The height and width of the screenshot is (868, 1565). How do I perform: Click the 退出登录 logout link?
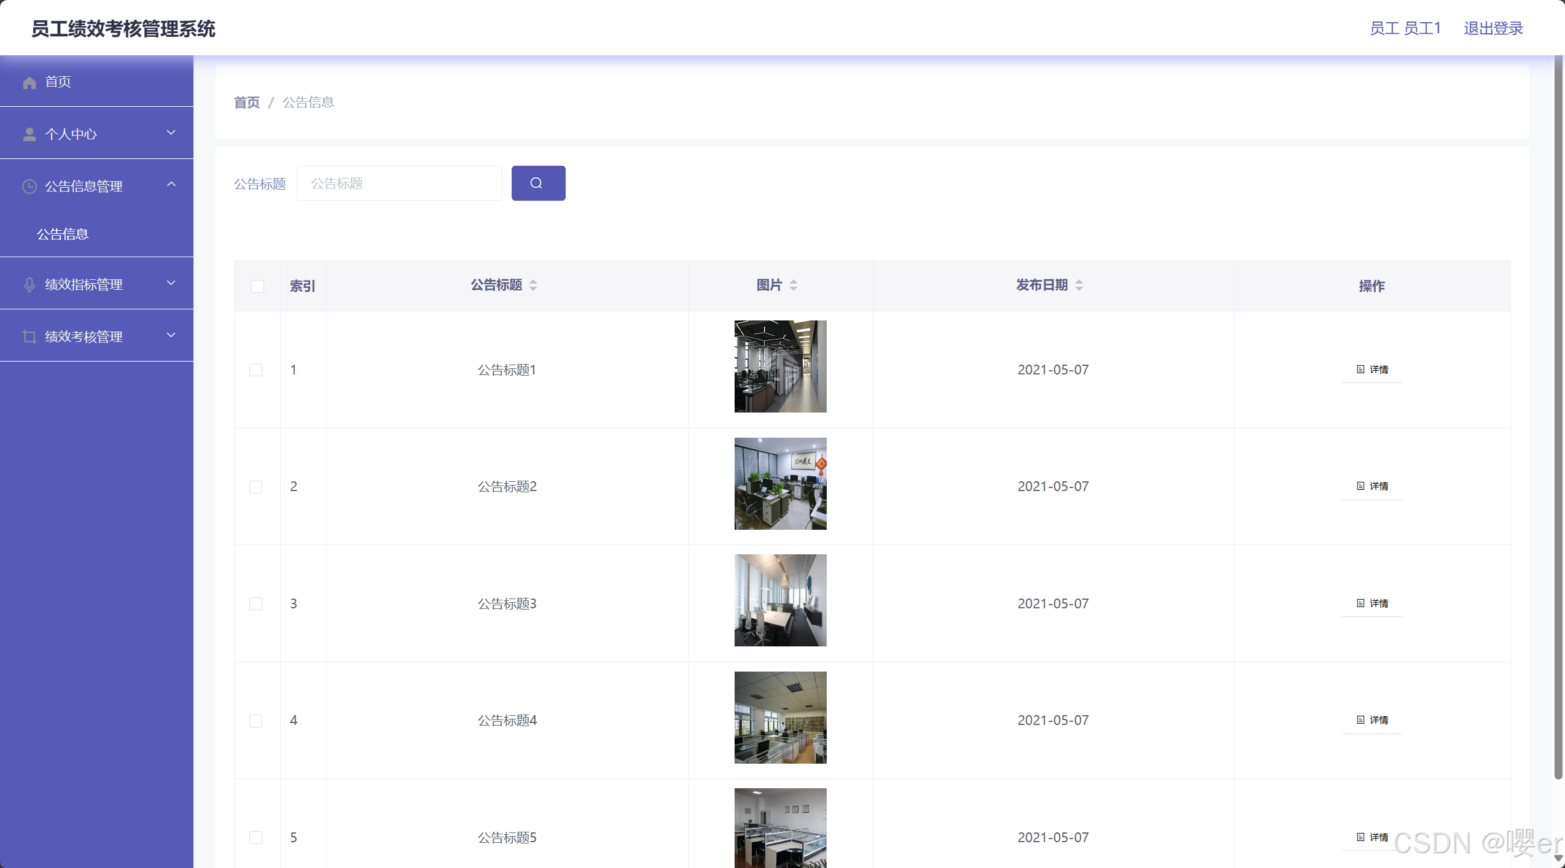pyautogui.click(x=1493, y=28)
